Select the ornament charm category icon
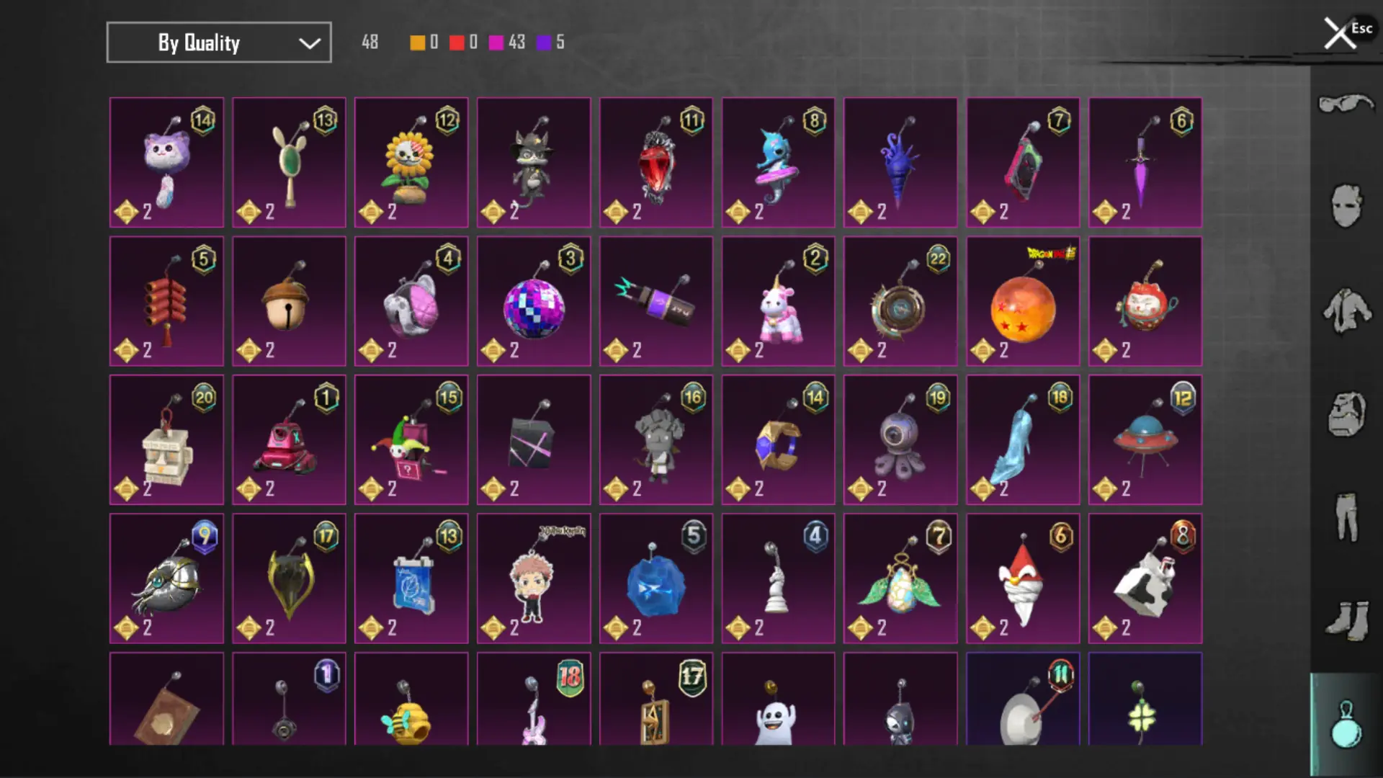This screenshot has height=778, width=1383. pos(1346,724)
